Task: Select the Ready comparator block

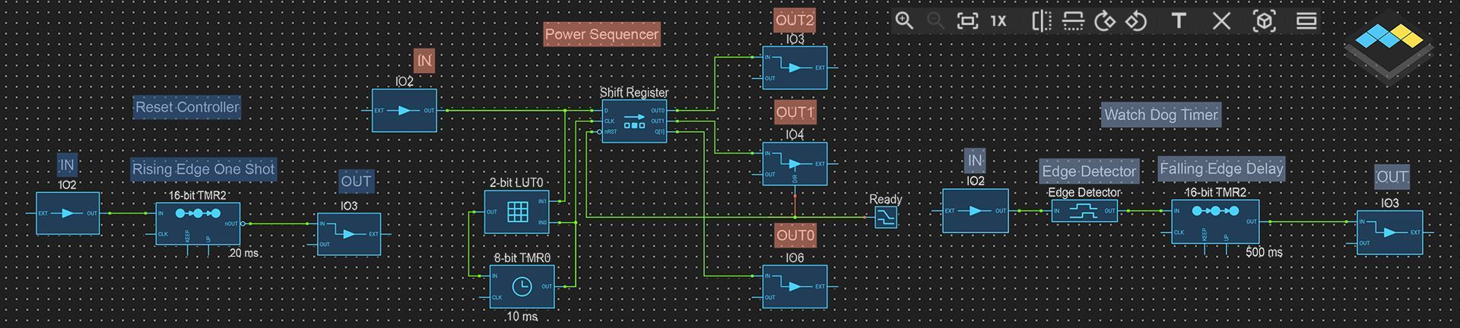Action: pyautogui.click(x=886, y=218)
